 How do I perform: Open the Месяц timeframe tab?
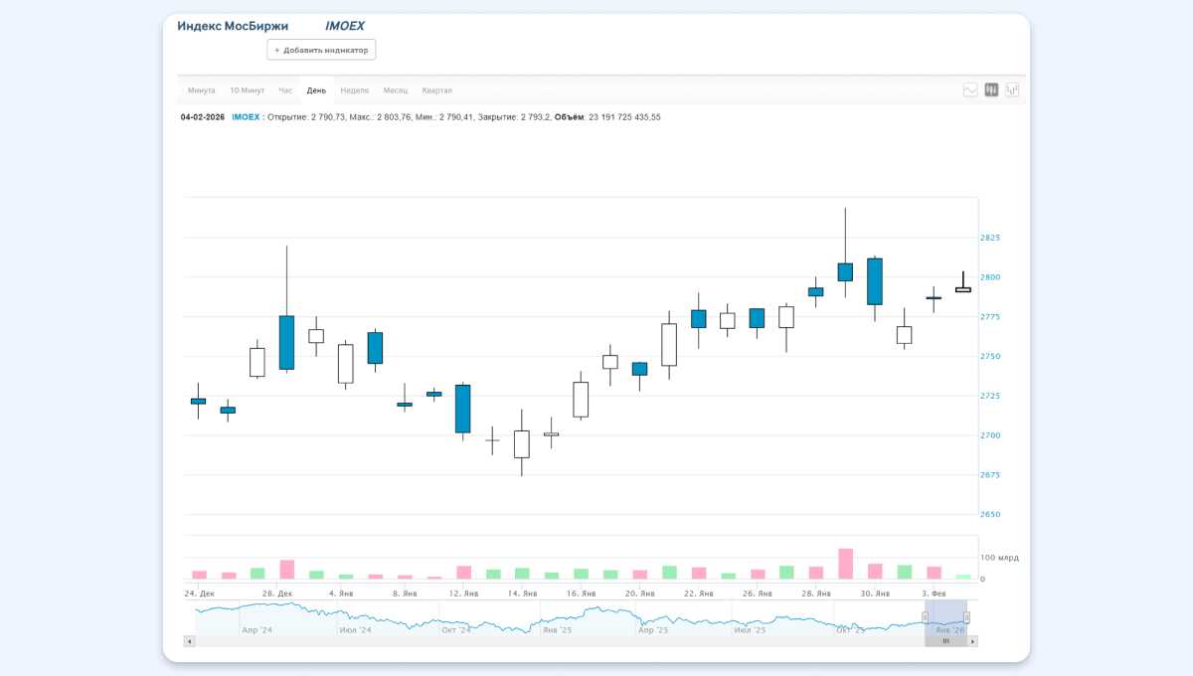click(395, 90)
